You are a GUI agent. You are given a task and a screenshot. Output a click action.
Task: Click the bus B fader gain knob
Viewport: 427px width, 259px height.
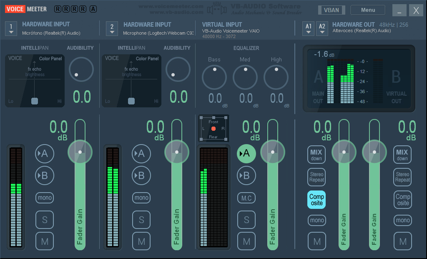(374, 152)
